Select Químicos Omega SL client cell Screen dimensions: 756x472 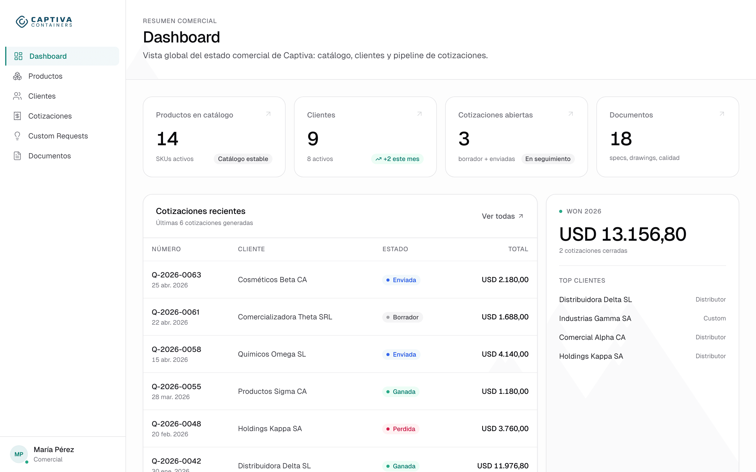272,354
